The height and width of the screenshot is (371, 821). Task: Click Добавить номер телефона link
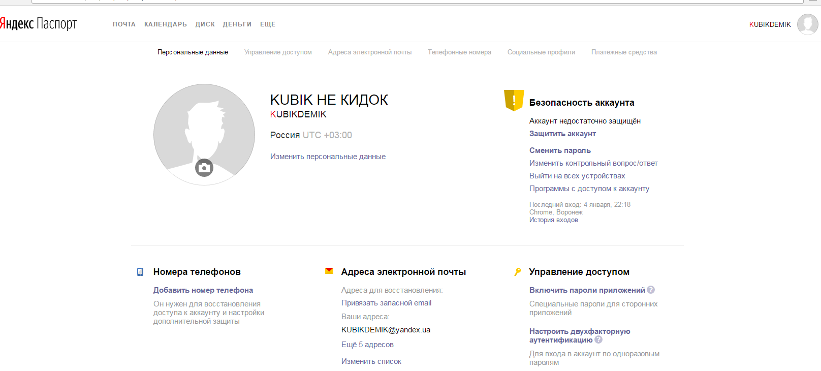[203, 290]
